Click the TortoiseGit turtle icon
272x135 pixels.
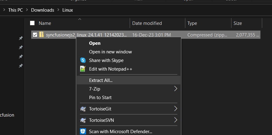[83, 109]
